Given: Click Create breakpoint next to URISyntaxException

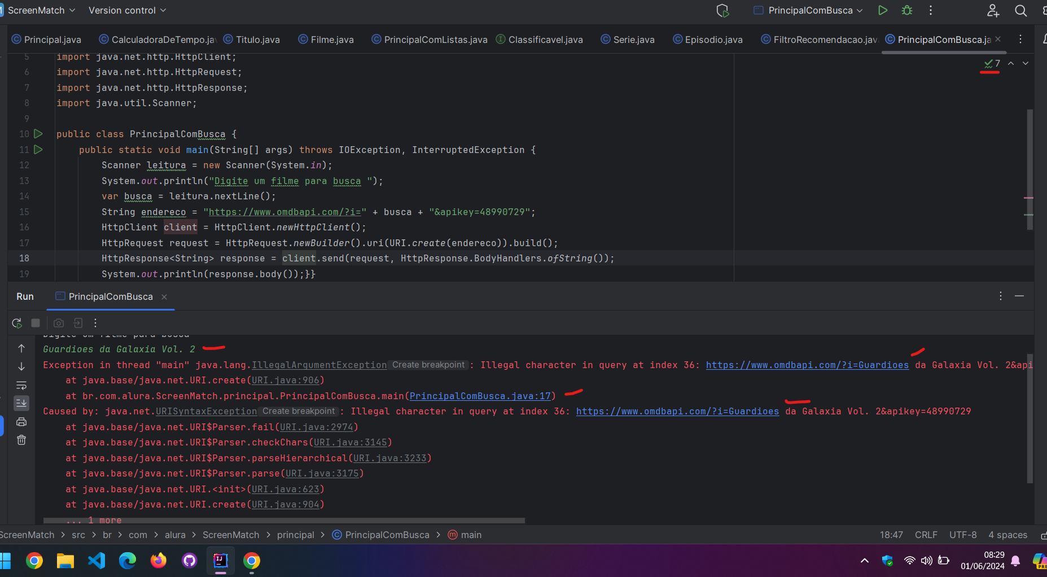Looking at the screenshot, I should tap(299, 411).
